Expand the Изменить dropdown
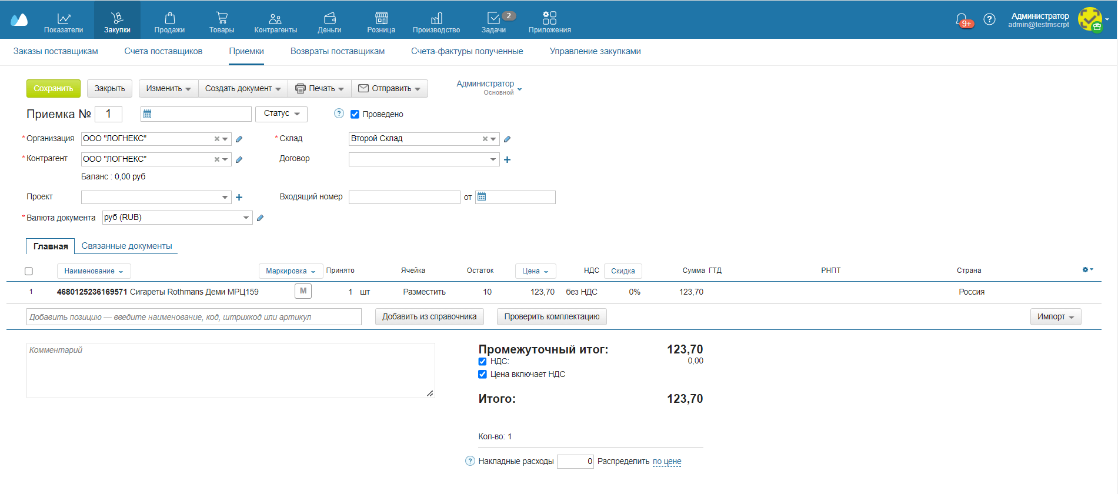This screenshot has height=494, width=1118. (168, 88)
